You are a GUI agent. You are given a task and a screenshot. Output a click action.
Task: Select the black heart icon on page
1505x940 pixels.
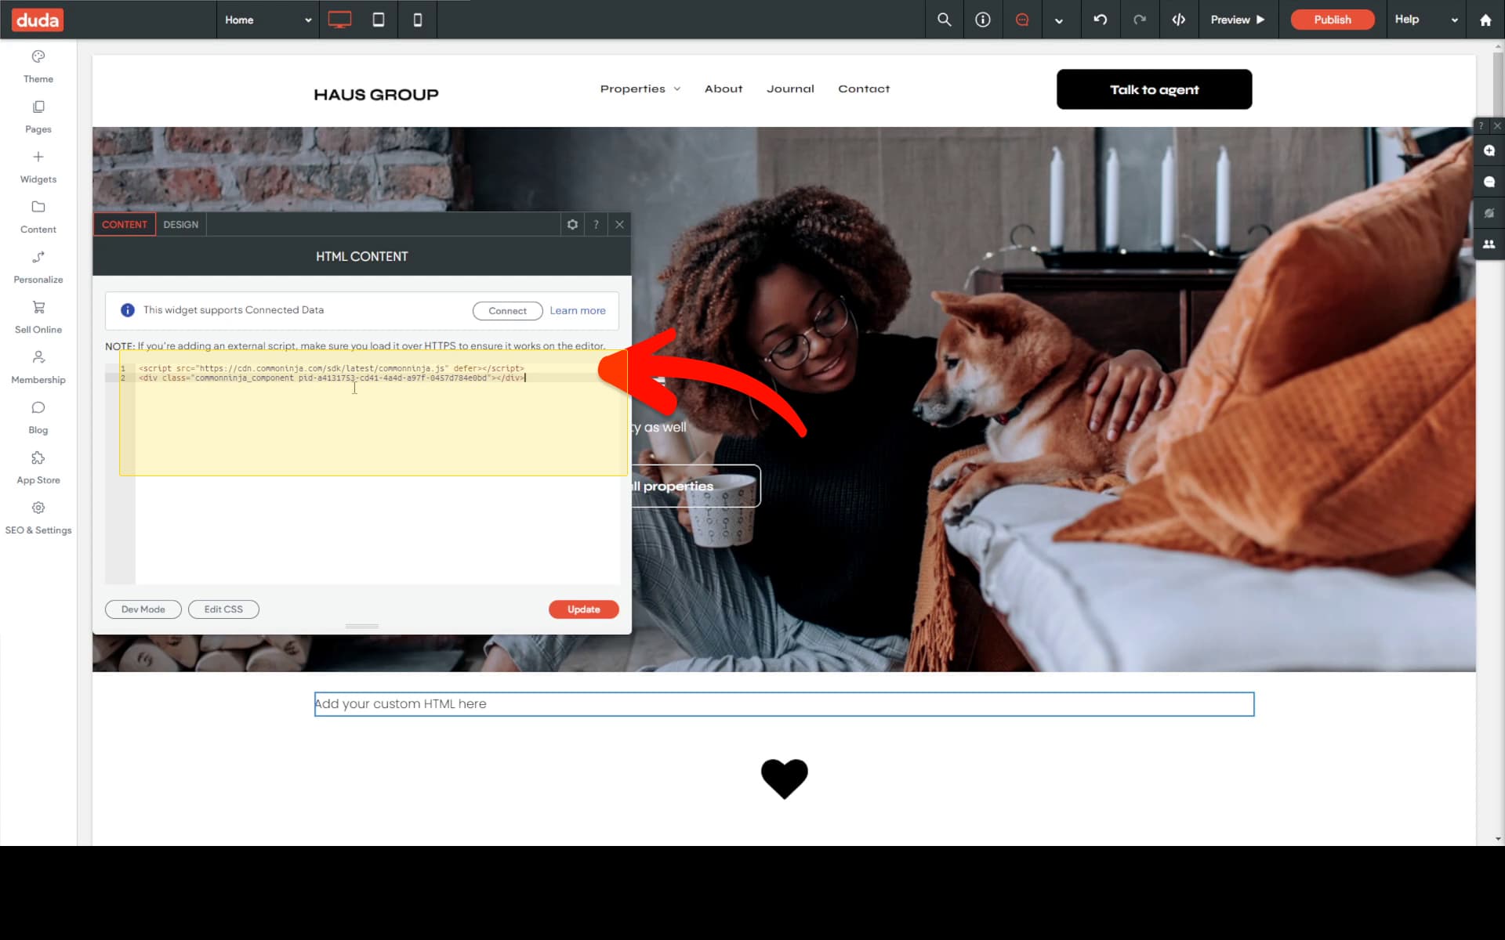[784, 779]
